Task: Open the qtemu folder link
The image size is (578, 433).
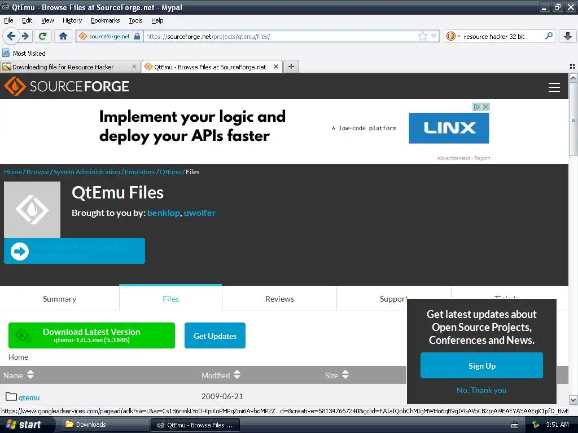Action: [29, 397]
